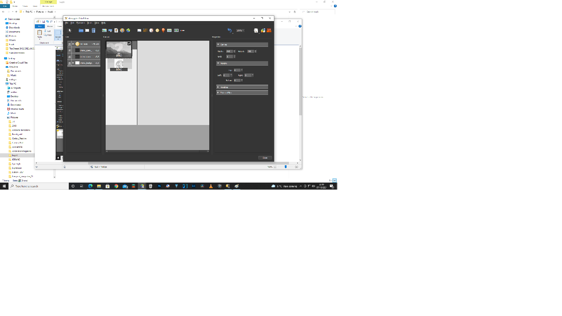Add the orange globe element
Screen dimensions: 562x316
122,30
